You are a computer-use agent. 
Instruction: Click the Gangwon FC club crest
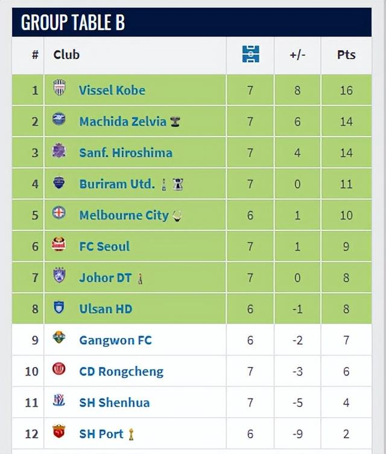pyautogui.click(x=59, y=339)
